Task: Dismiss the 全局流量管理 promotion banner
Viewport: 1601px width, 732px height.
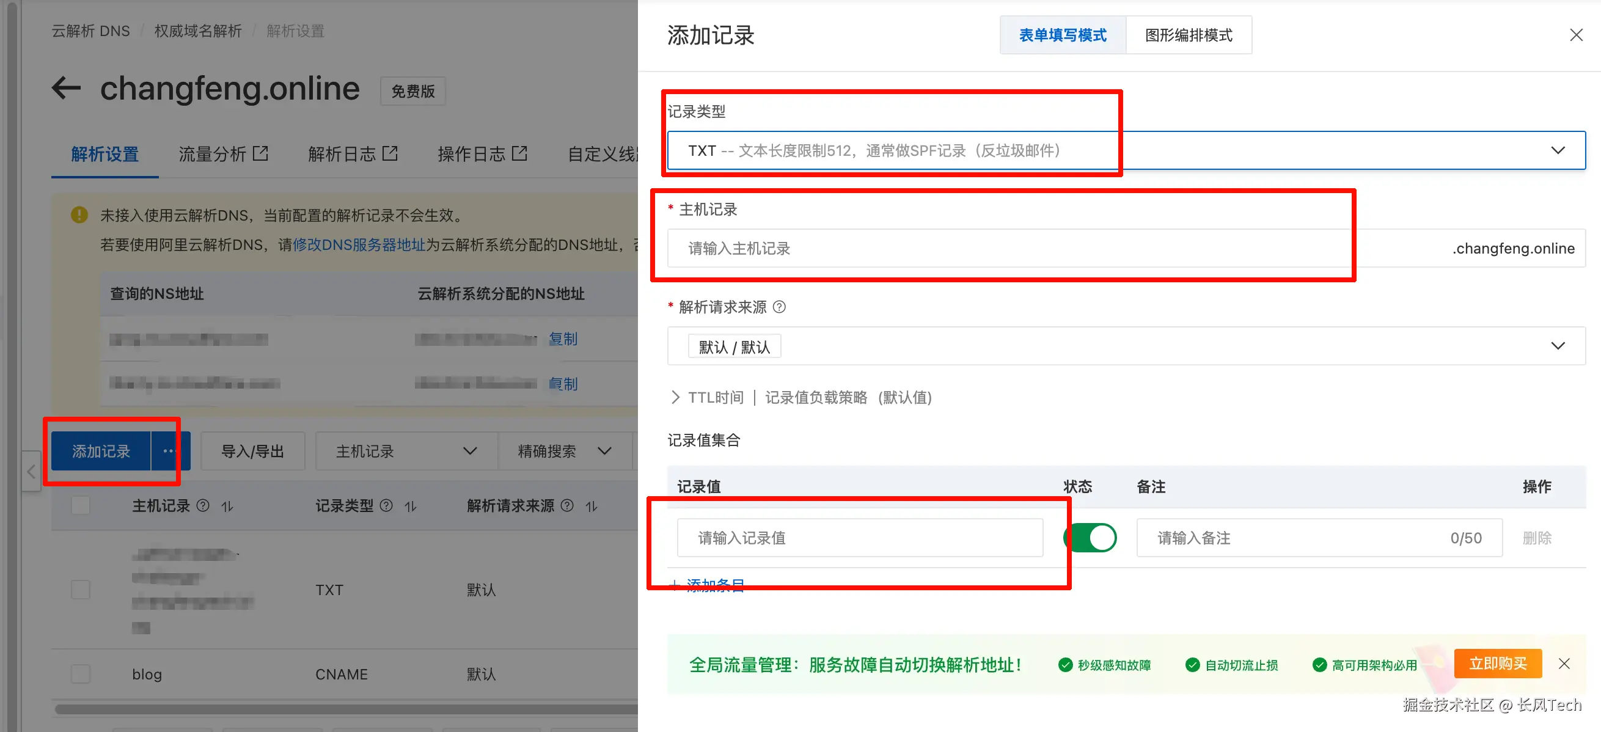Action: pos(1564,664)
